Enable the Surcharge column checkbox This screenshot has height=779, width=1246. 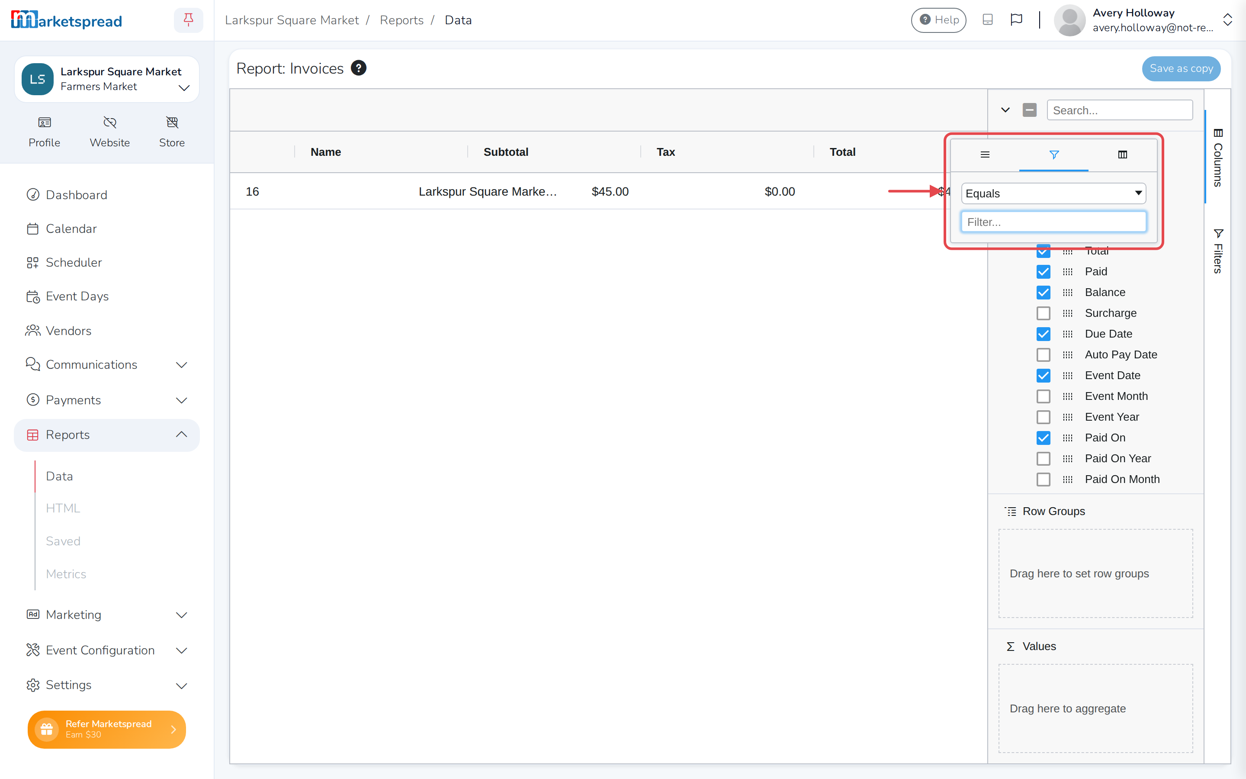(1043, 313)
